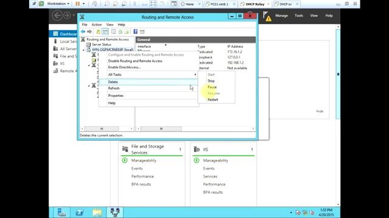Select Delete from the context menu
Screen dimensions: 389x218
tap(148, 82)
